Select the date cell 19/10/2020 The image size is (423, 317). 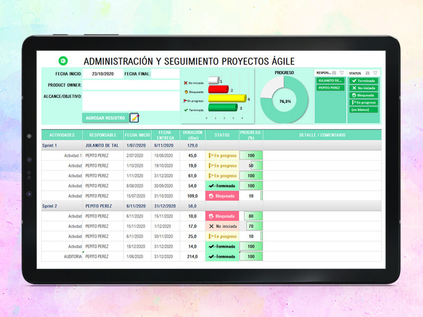[165, 166]
